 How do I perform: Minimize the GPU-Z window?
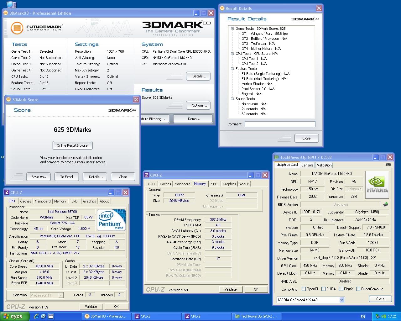point(375,157)
